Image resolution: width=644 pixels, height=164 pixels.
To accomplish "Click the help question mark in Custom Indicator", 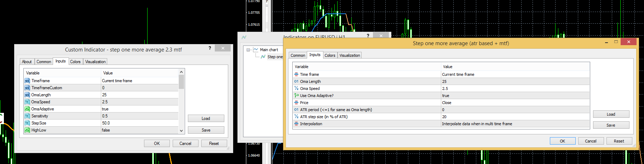I will click(210, 48).
